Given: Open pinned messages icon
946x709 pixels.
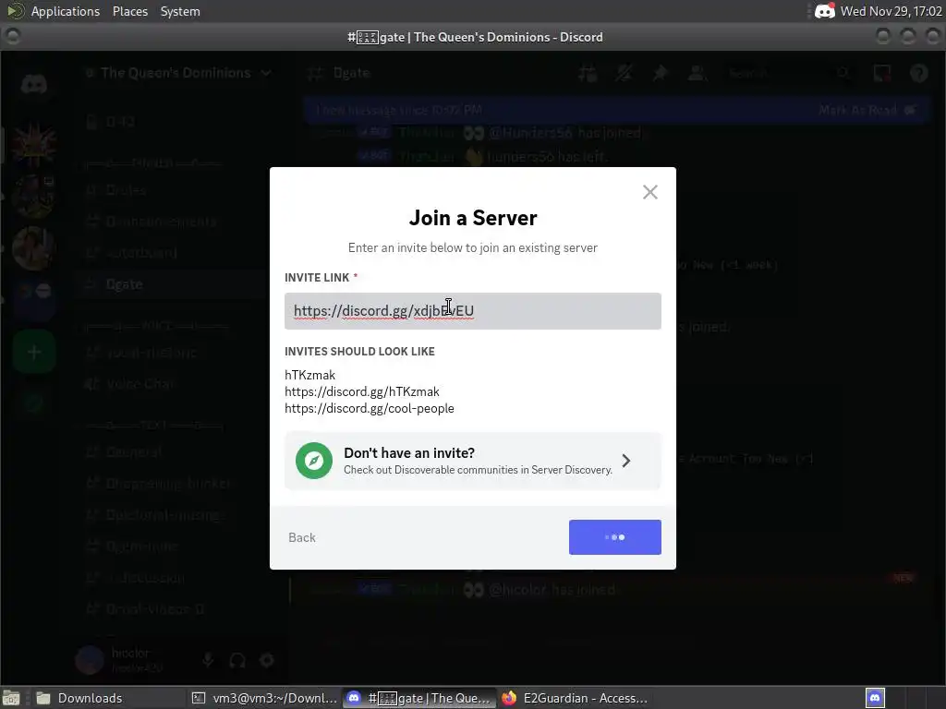Looking at the screenshot, I should 660,74.
